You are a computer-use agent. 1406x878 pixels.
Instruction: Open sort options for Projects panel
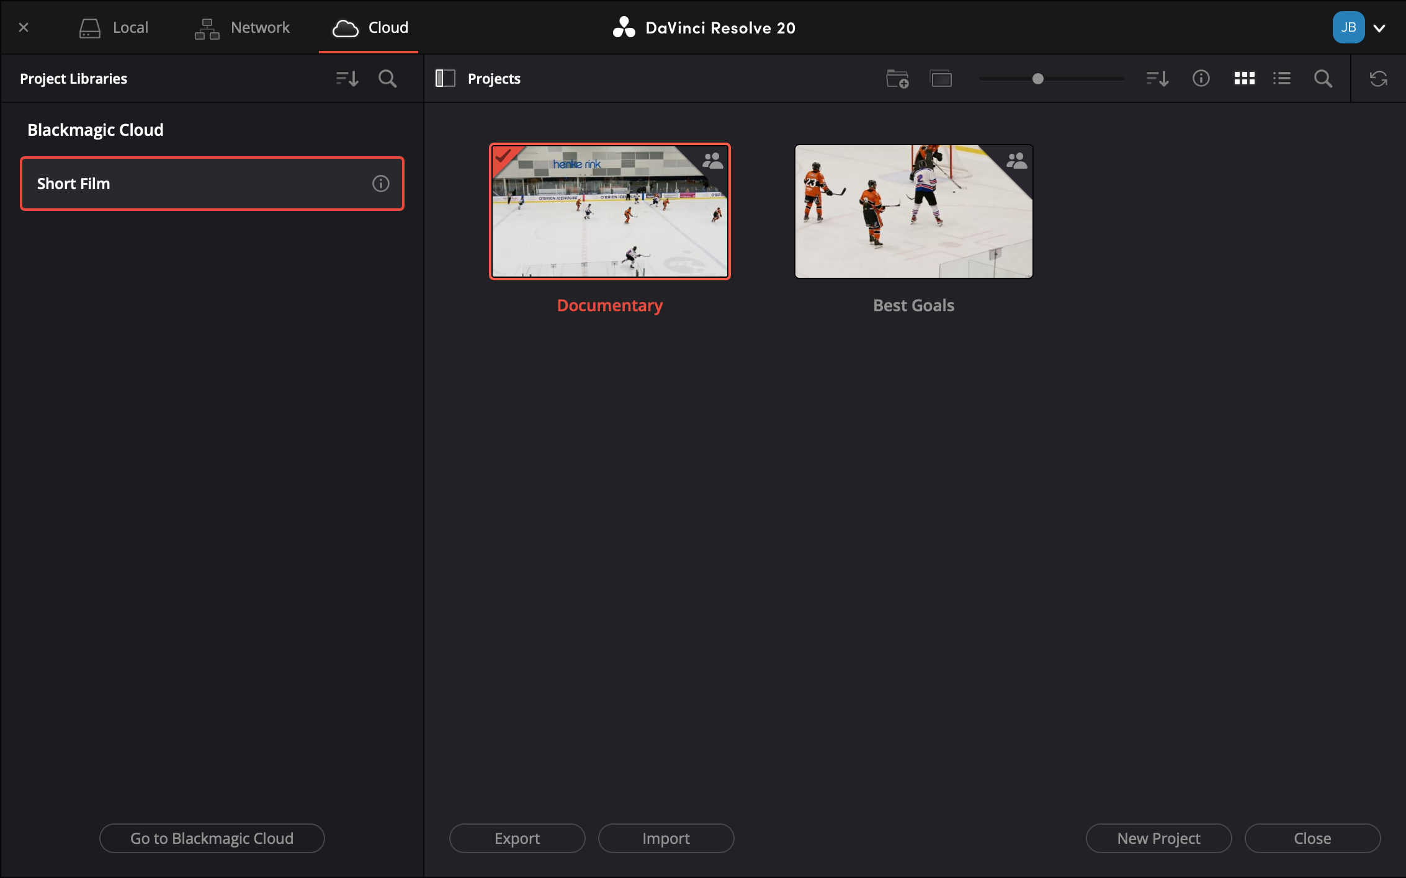pos(1157,79)
